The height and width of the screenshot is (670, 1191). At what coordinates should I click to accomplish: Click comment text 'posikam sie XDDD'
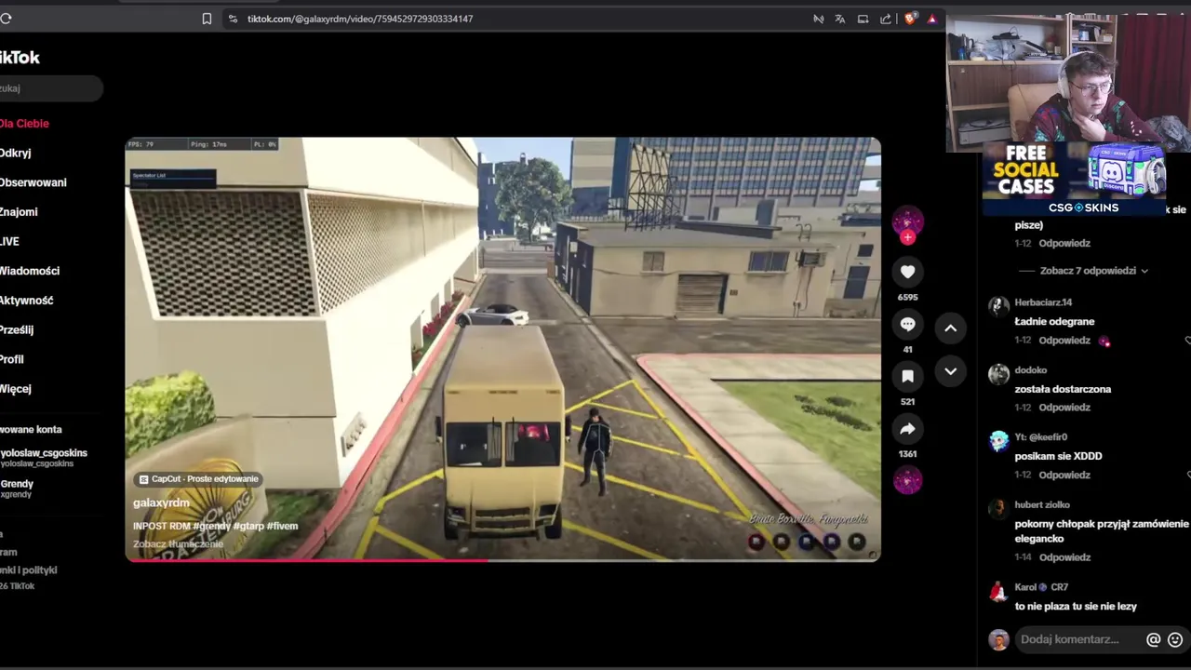click(x=1058, y=456)
